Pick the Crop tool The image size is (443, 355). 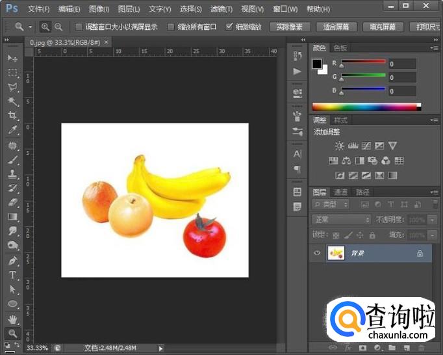pos(12,116)
